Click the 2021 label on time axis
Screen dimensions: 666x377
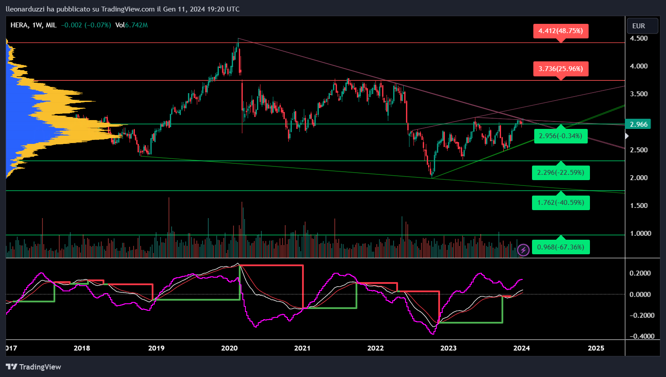coord(302,348)
